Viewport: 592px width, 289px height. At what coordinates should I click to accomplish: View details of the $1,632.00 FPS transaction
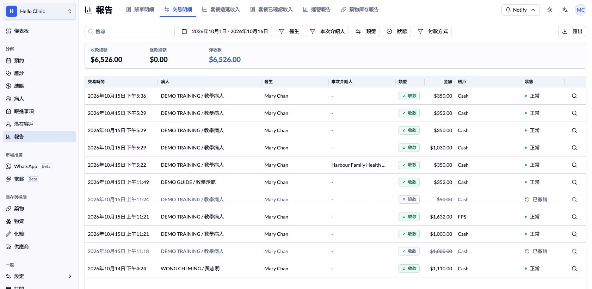pos(574,217)
